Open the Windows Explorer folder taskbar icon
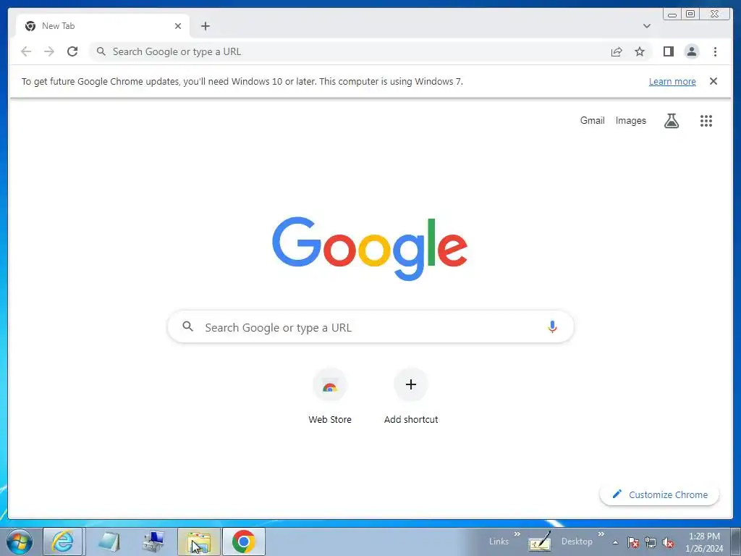Viewport: 741px width, 556px height. (x=199, y=542)
